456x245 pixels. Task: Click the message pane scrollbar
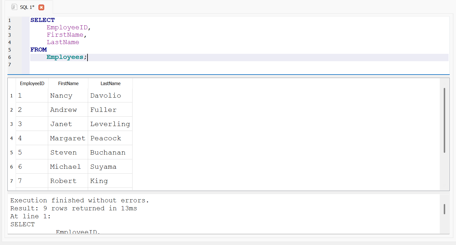pos(444,209)
